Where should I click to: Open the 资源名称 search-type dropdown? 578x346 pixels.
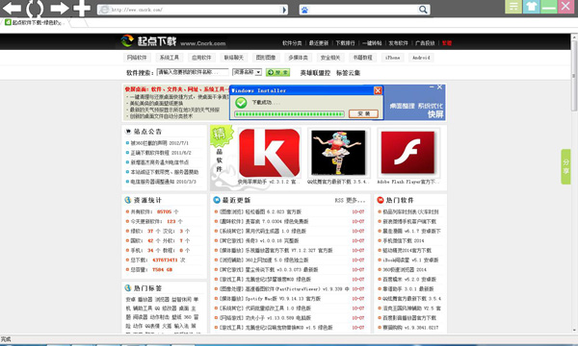[x=247, y=72]
